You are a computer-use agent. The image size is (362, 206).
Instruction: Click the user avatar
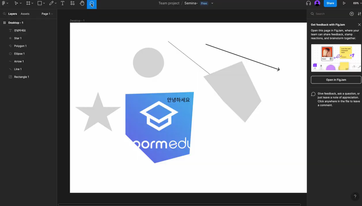[x=317, y=3]
